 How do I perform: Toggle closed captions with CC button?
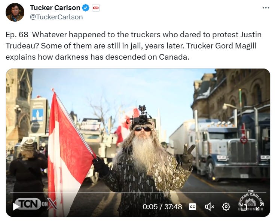click(x=192, y=207)
